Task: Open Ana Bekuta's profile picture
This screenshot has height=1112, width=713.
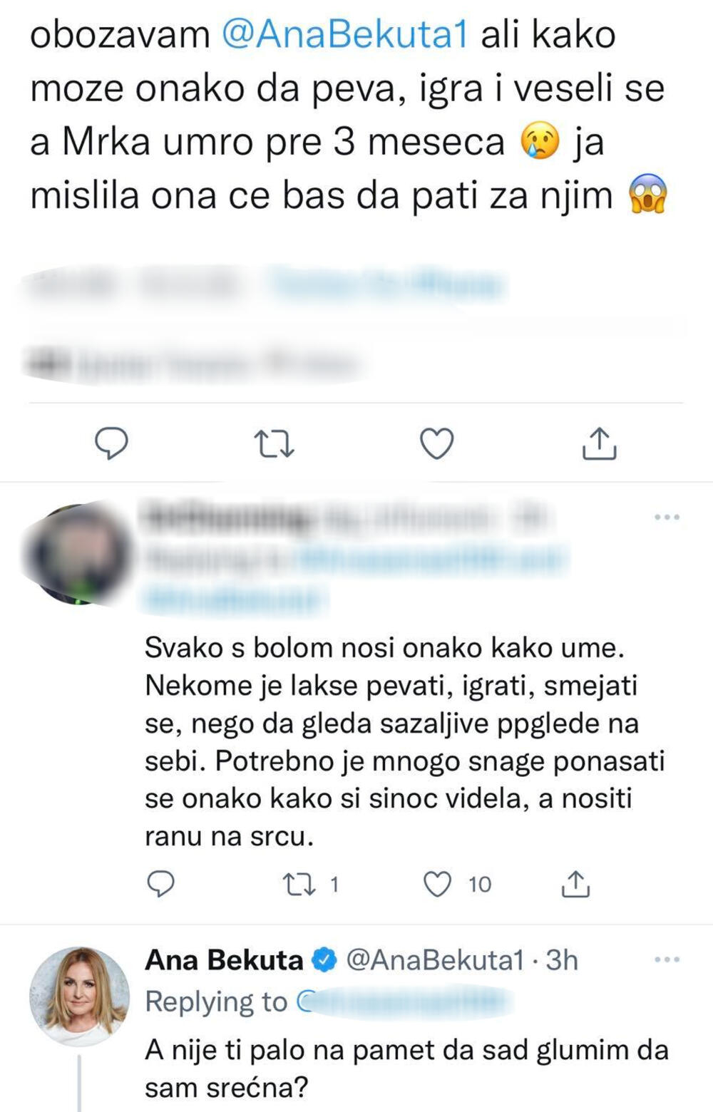Action: 79,997
